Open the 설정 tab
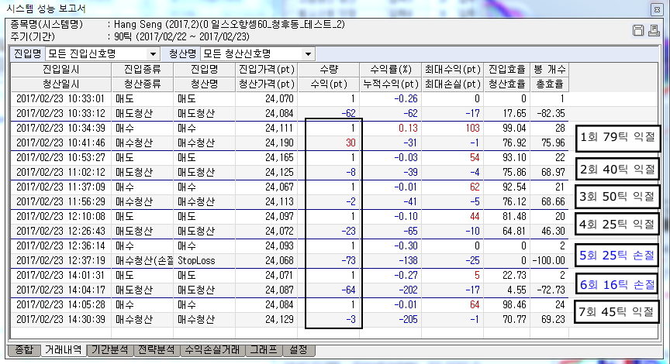The width and height of the screenshot is (670, 364). tap(299, 350)
